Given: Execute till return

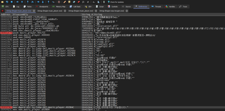Looking at the screenshot, I should coord(48,2).
